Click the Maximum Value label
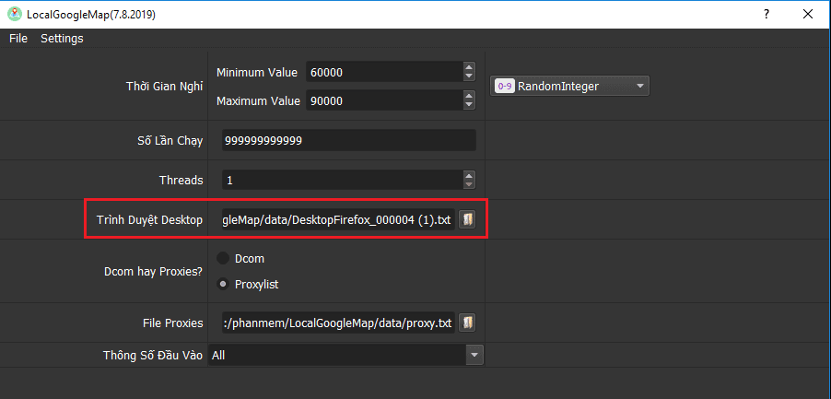 point(258,100)
